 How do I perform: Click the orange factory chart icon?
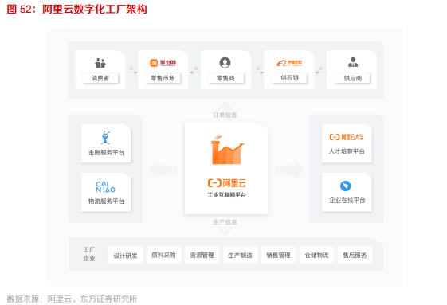pyautogui.click(x=227, y=151)
